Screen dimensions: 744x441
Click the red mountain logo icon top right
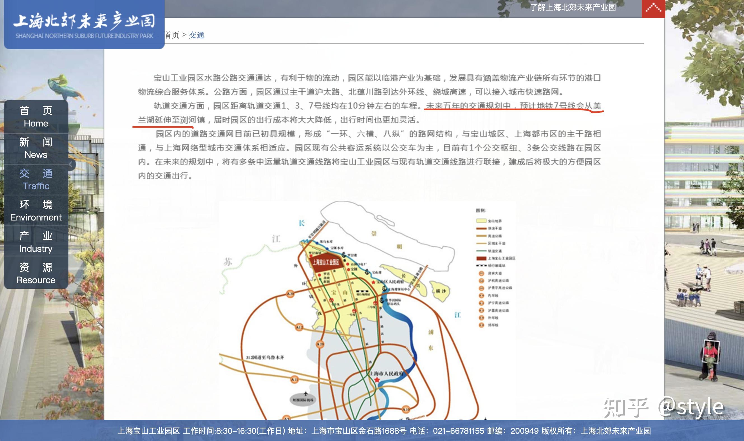654,8
